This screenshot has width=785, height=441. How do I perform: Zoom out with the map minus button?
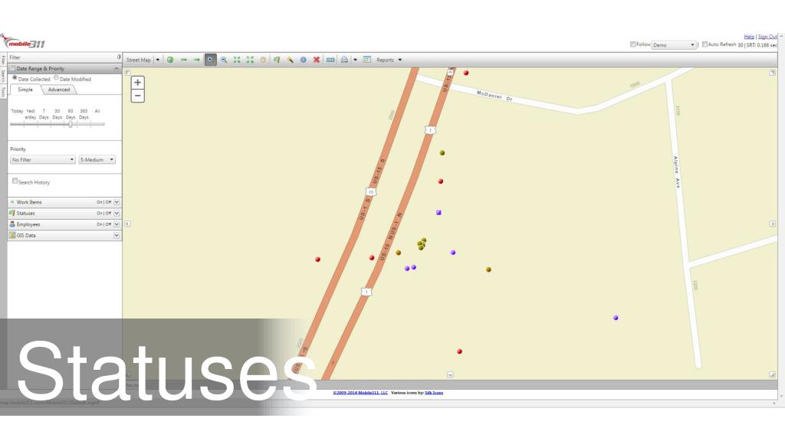pos(138,96)
